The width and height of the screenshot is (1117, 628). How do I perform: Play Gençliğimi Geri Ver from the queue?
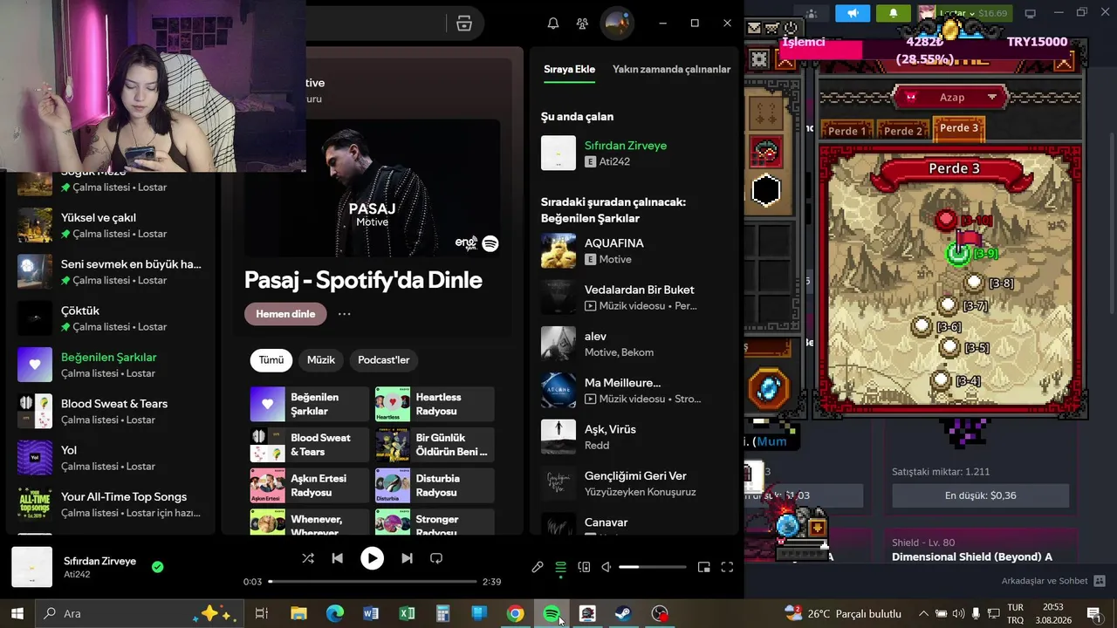(634, 484)
